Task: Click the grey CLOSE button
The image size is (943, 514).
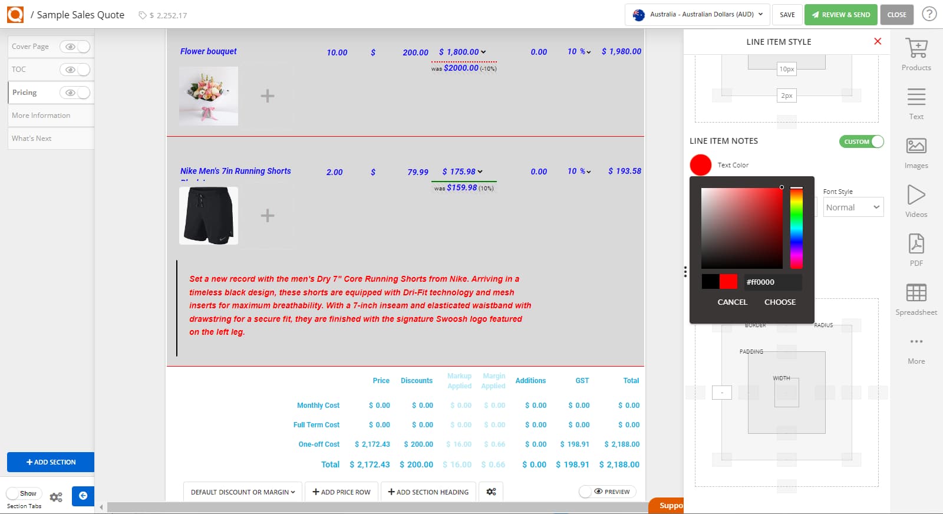Action: coord(896,15)
